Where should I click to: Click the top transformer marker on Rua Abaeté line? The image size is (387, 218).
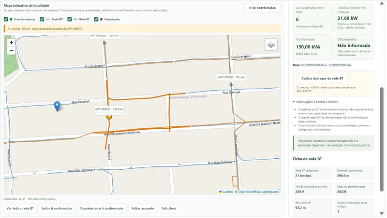[104, 43]
